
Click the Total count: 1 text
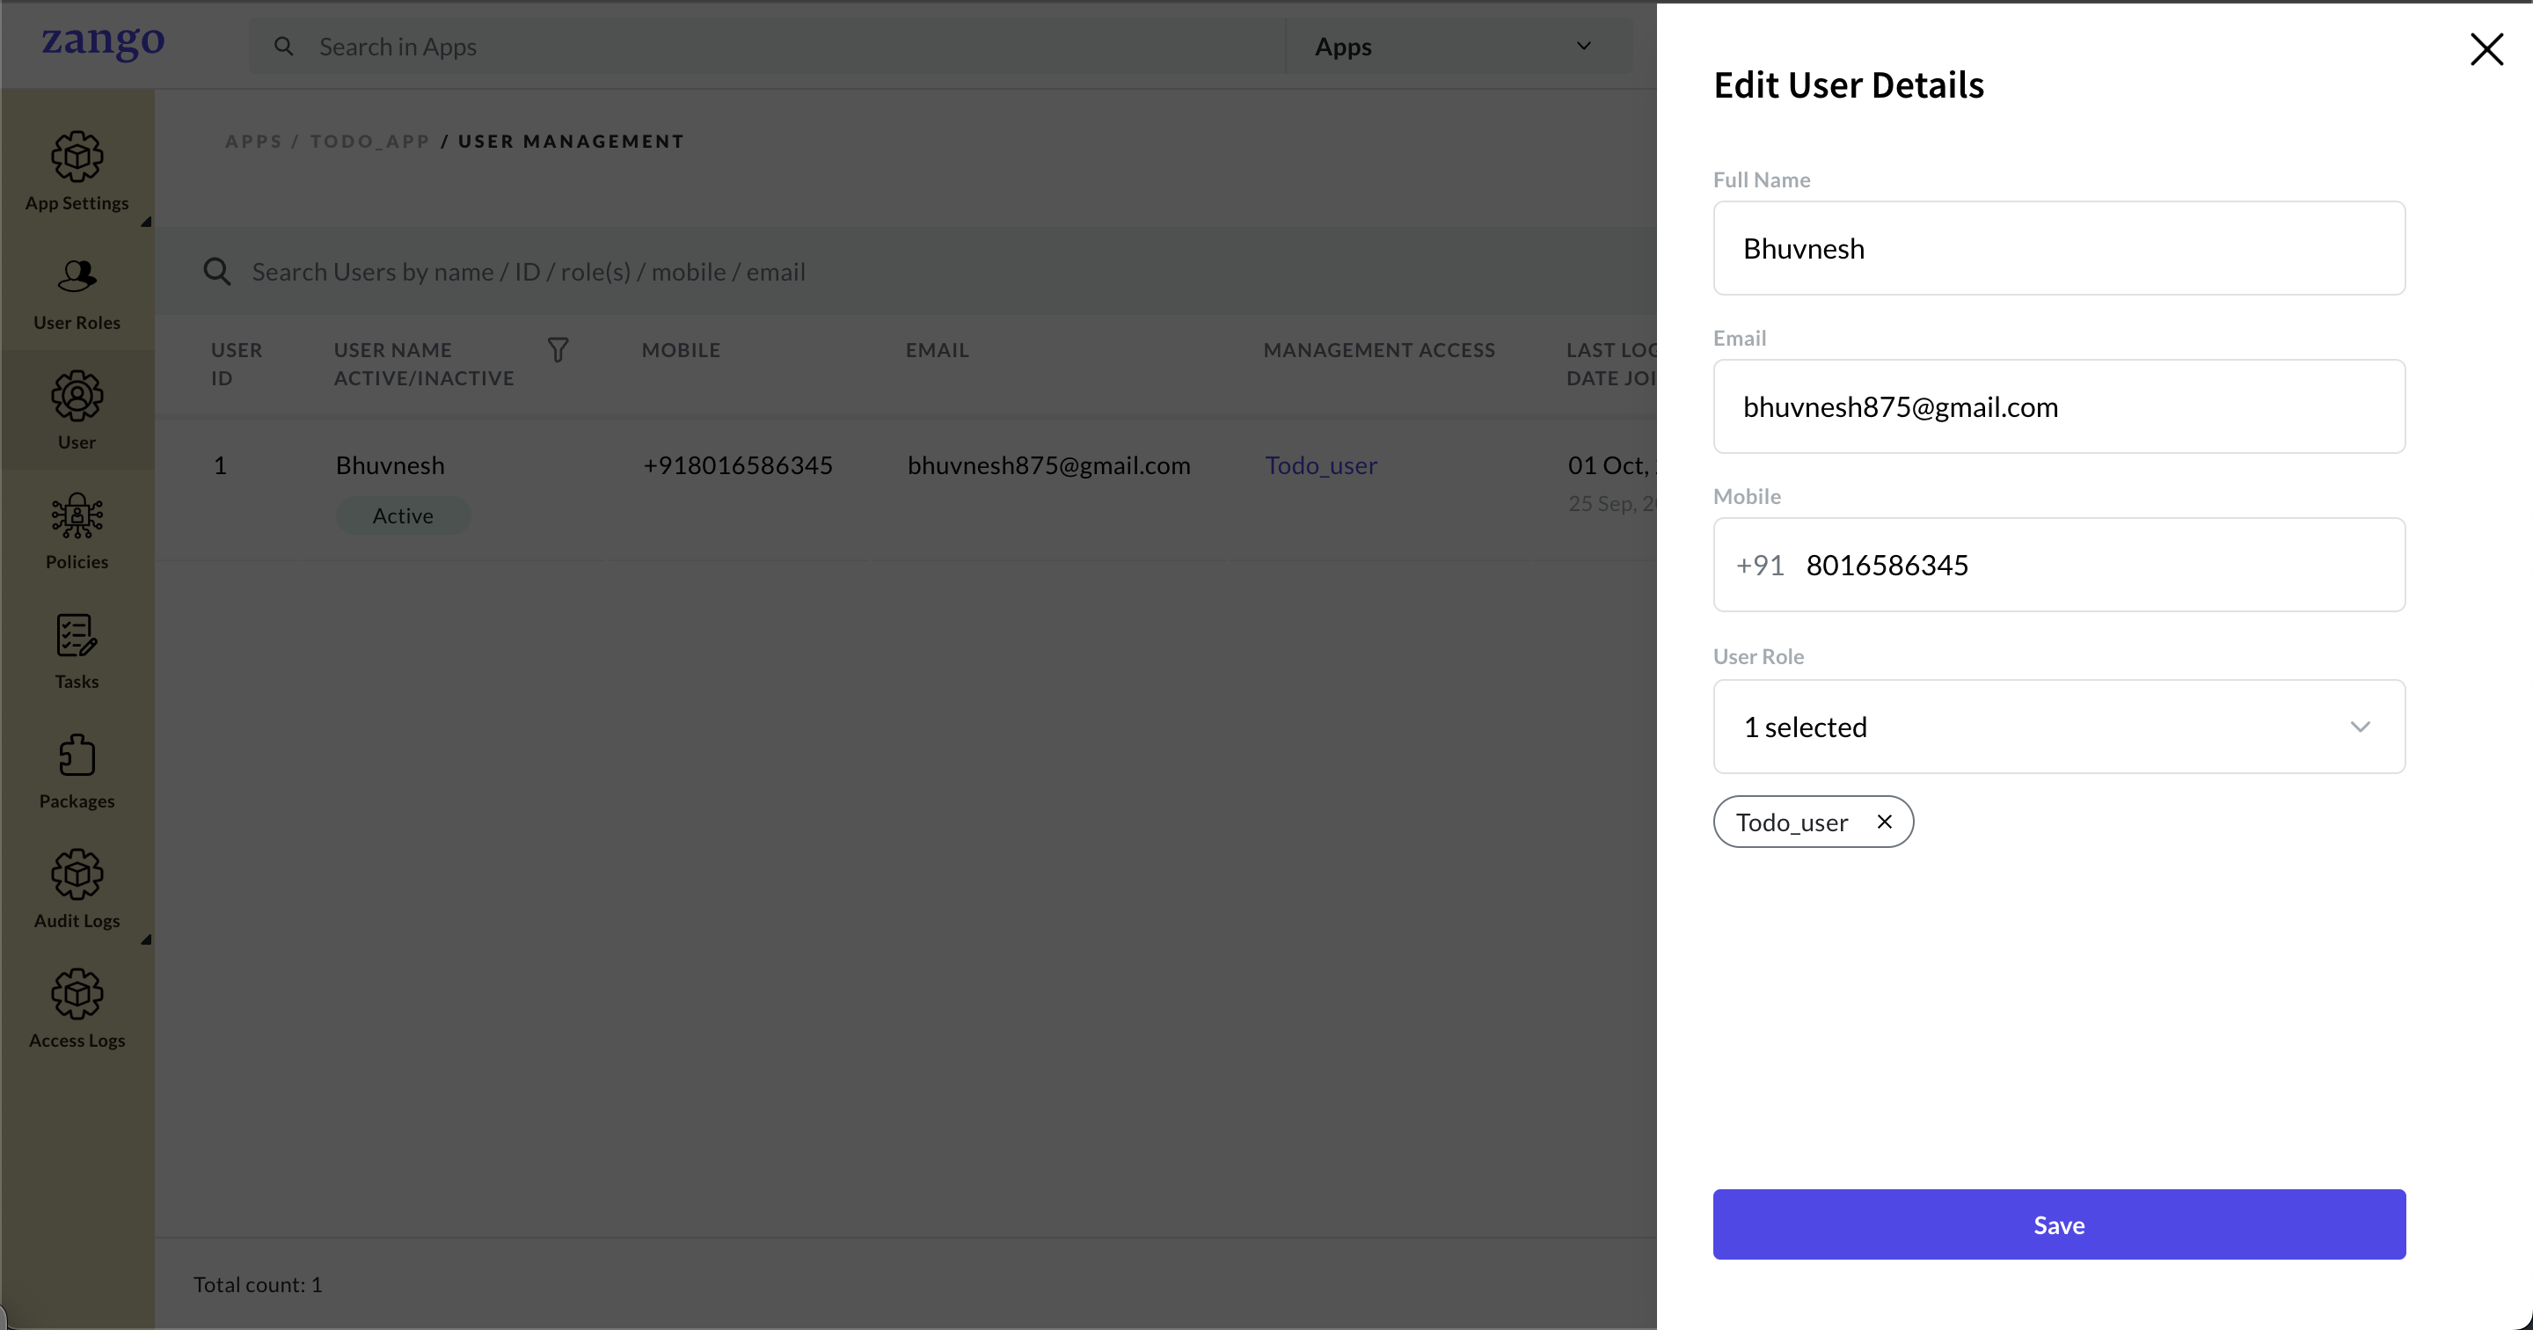tap(258, 1285)
